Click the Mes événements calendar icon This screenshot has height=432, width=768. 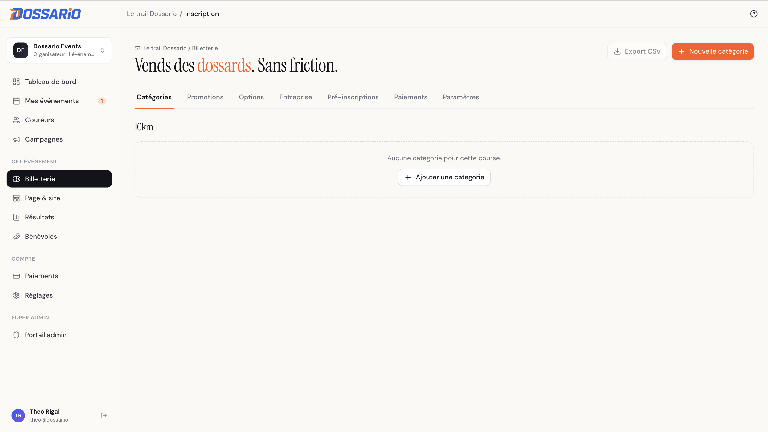coord(16,101)
